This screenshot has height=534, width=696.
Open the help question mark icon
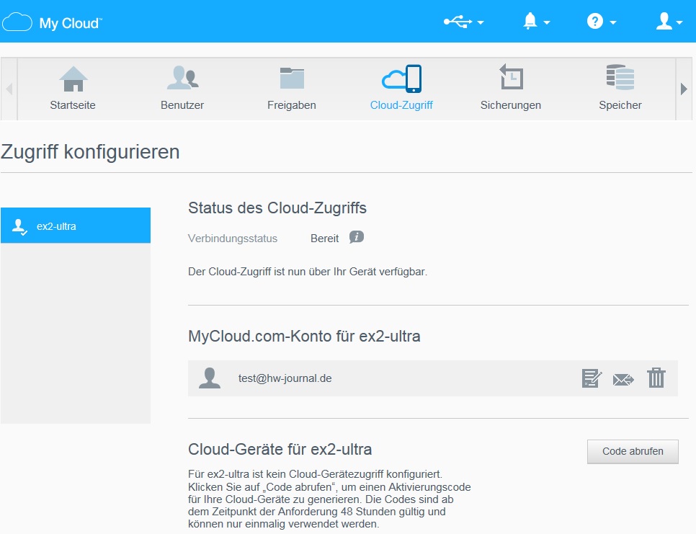point(595,21)
